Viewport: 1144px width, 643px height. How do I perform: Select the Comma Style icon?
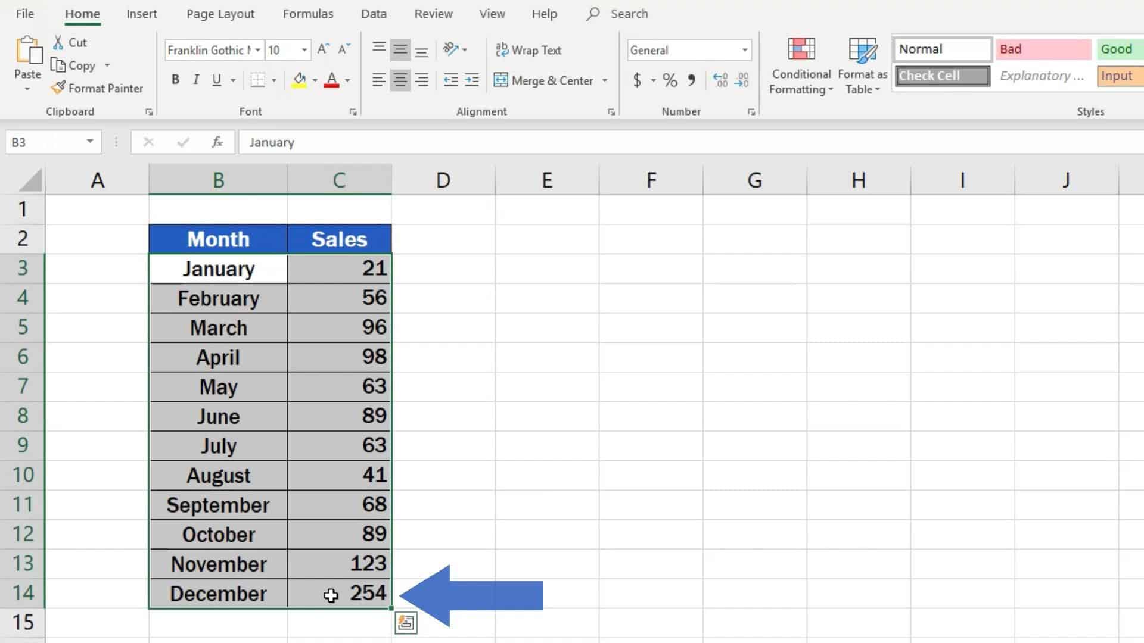[691, 80]
